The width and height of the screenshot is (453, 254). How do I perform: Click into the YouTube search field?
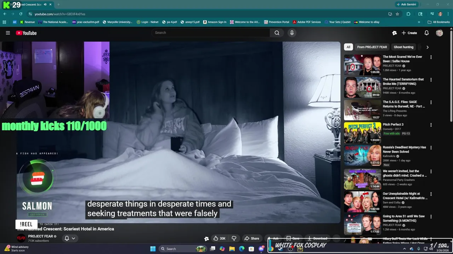click(x=211, y=33)
